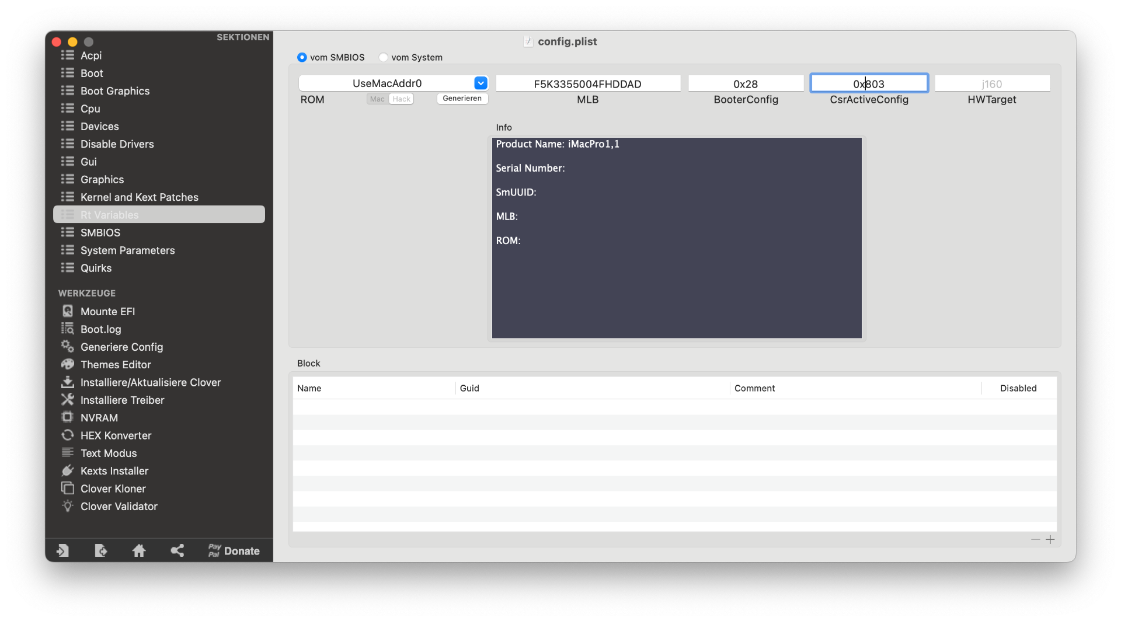Click the config.plist window title text
This screenshot has height=621, width=1121.
(x=567, y=41)
